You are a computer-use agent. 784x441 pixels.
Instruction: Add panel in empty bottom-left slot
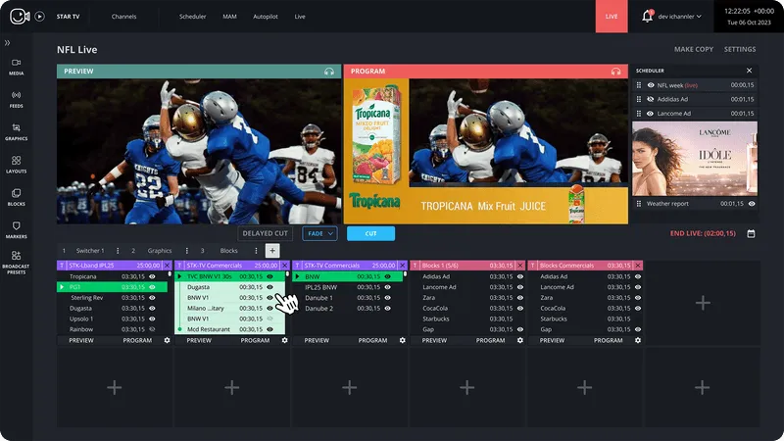114,387
